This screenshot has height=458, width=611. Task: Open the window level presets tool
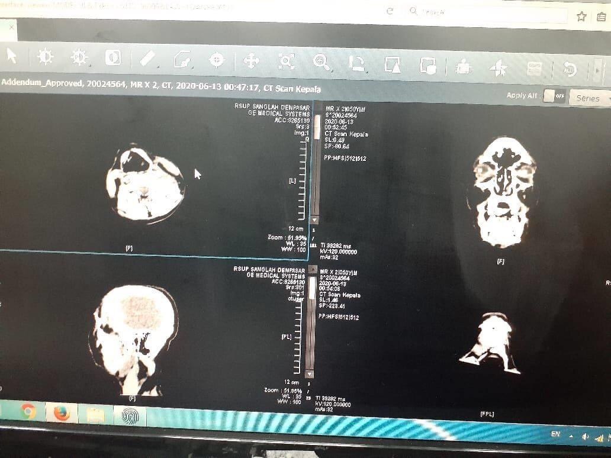79,57
